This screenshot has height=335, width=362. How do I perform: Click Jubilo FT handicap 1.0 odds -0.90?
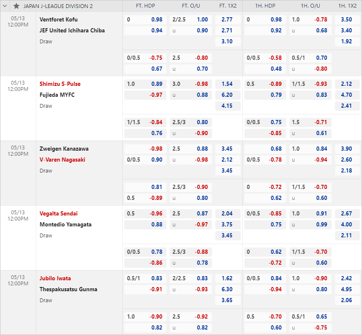pyautogui.click(x=145, y=316)
